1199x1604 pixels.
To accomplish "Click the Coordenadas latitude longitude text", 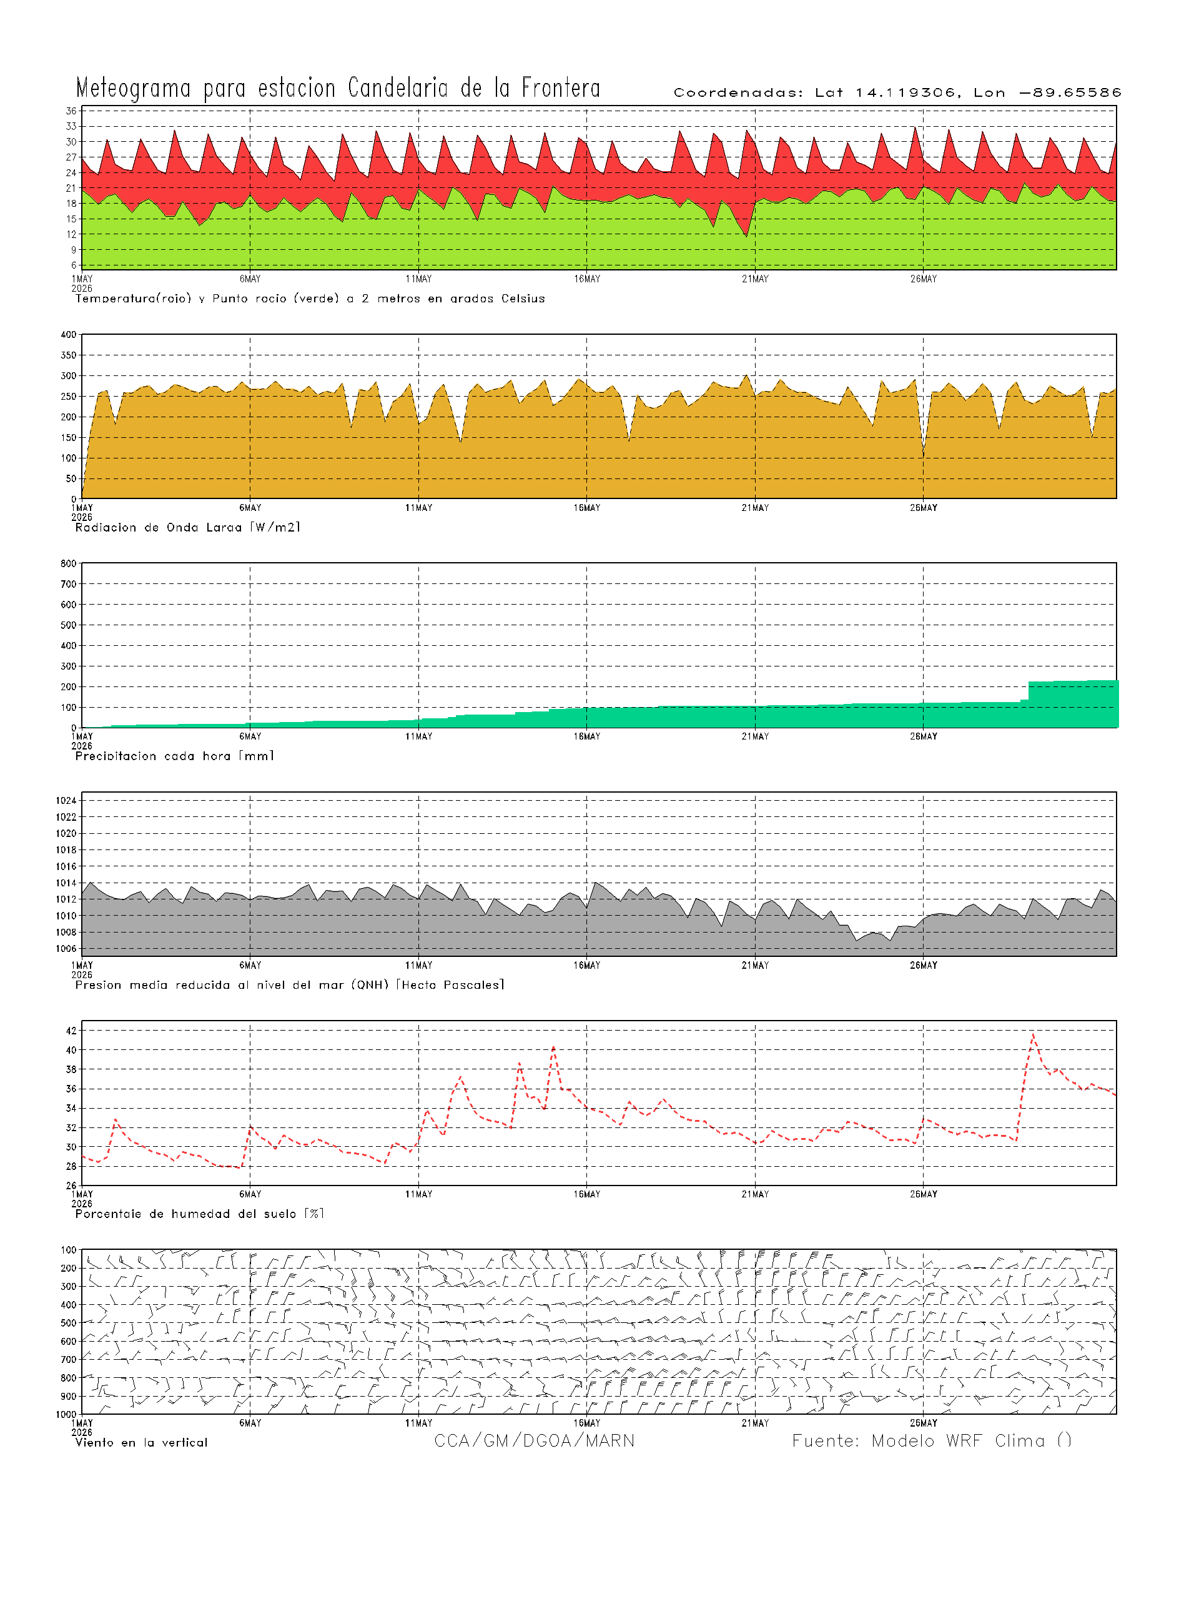I will tap(897, 92).
